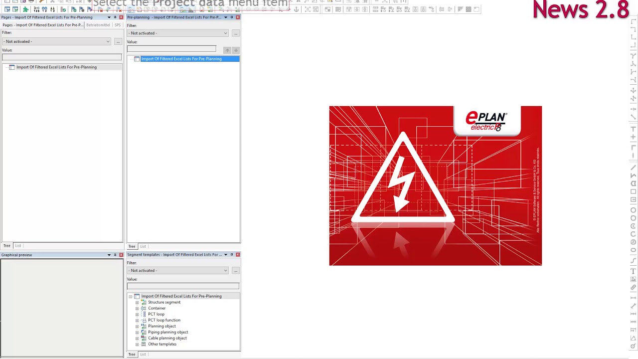The image size is (638, 359).
Task: Open filter settings button in Pre-planning panel
Action: click(x=235, y=33)
